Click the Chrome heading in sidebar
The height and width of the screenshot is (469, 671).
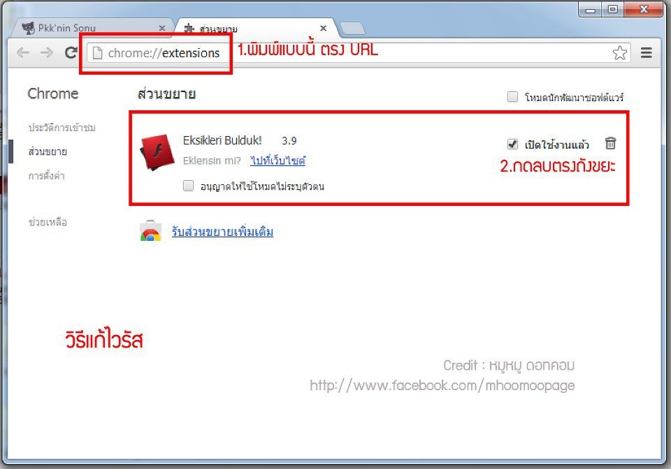53,94
